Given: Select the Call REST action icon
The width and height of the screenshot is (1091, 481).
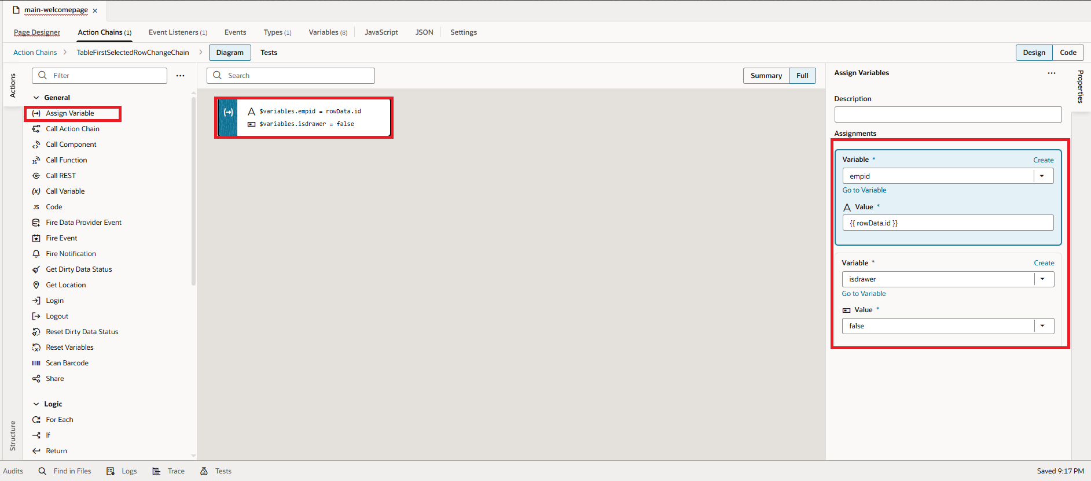Looking at the screenshot, I should click(36, 176).
